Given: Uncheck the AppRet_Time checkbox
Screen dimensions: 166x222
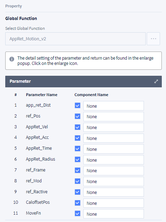Looking at the screenshot, I should (77, 149).
